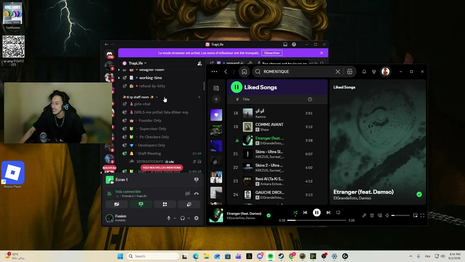Expand Discord output device options

189,218
